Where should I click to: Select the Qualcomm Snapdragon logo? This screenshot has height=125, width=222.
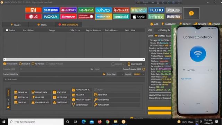86,17
